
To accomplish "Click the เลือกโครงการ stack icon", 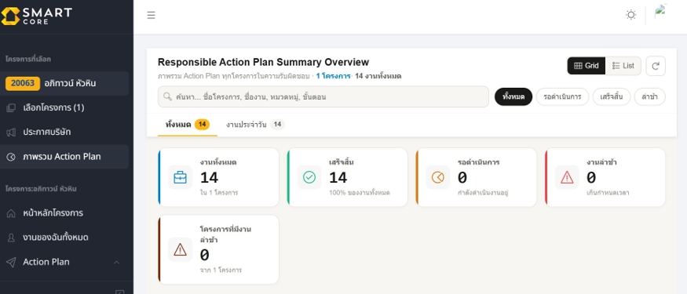I will tap(11, 107).
